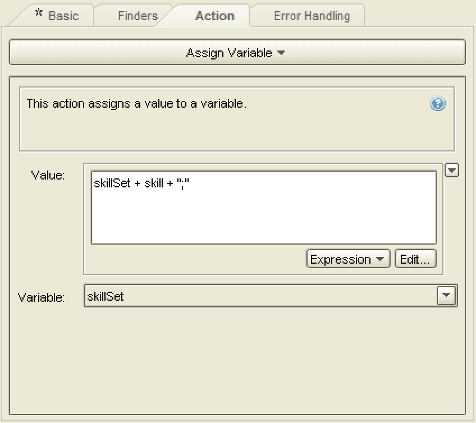Open the Expression type dropdown
Screen dimensions: 476x423
pyautogui.click(x=347, y=259)
